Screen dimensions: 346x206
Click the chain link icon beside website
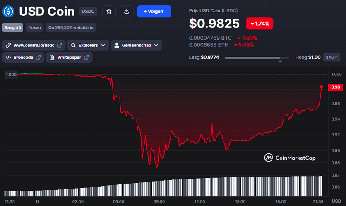click(8, 45)
